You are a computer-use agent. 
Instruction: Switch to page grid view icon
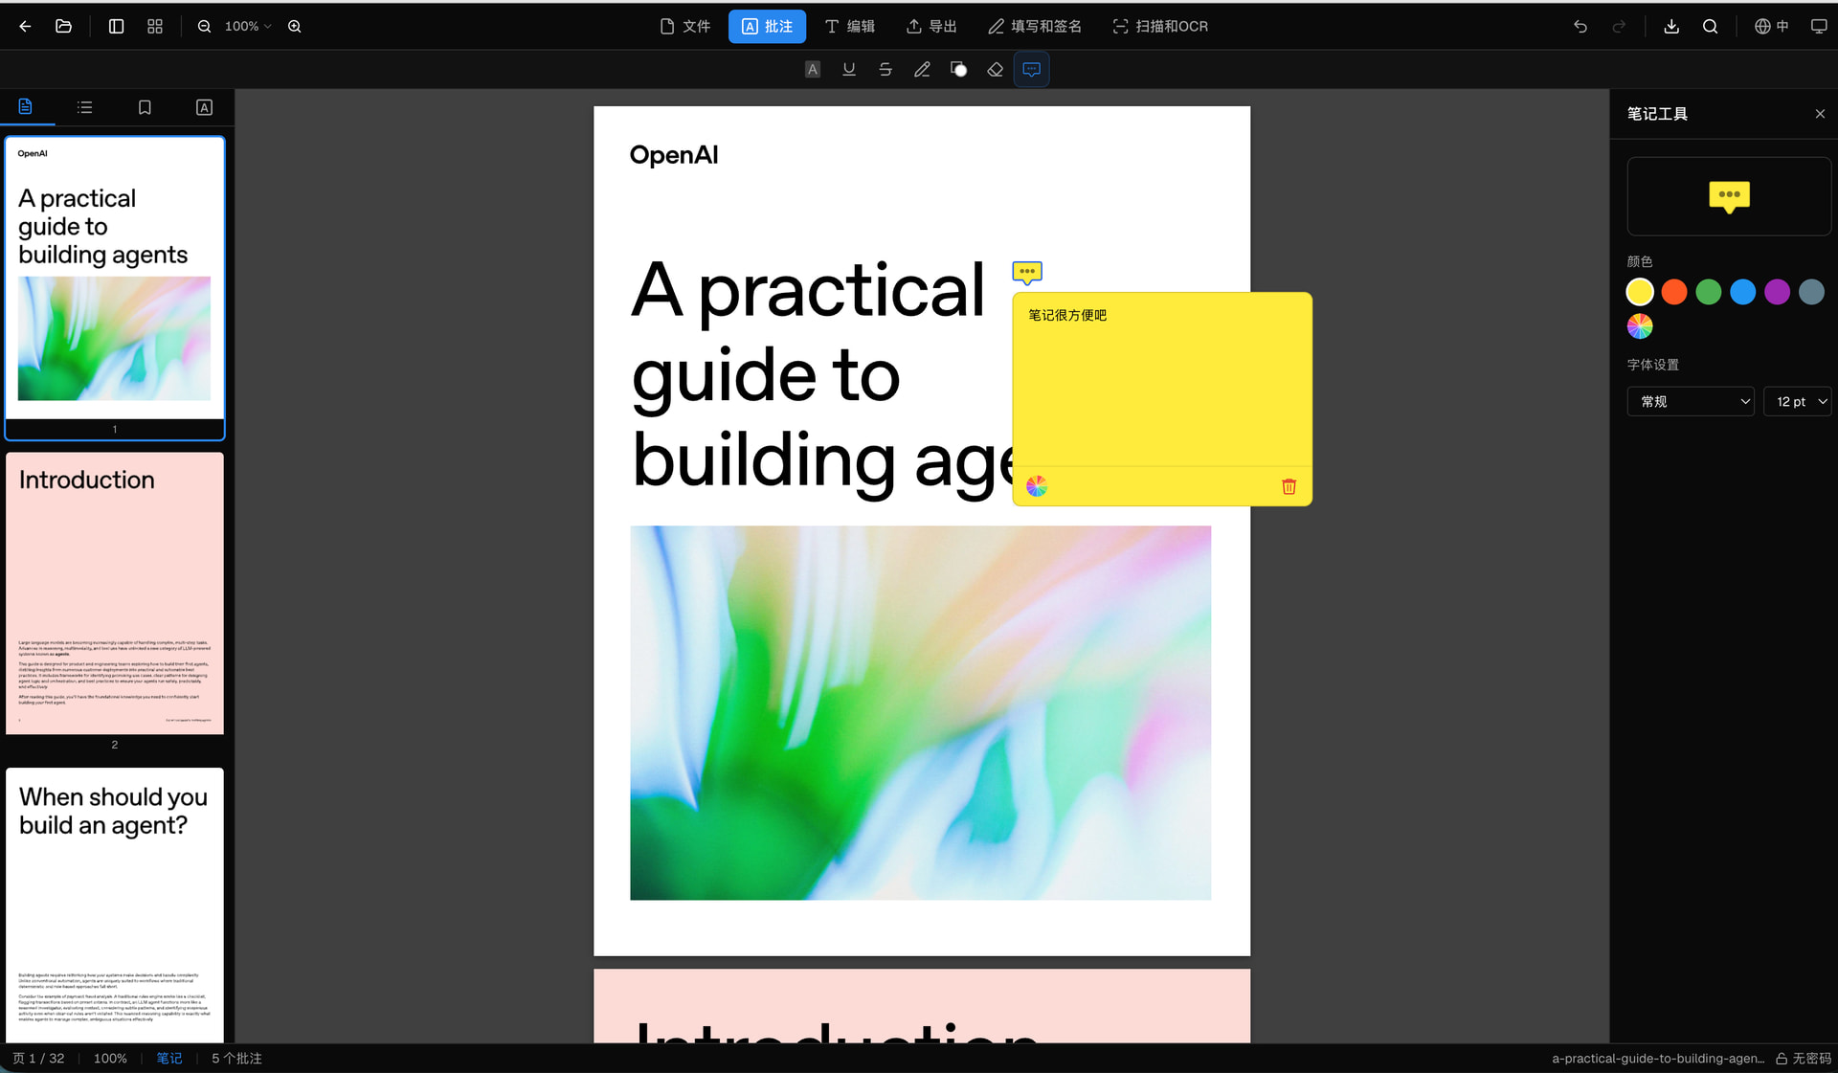(155, 27)
